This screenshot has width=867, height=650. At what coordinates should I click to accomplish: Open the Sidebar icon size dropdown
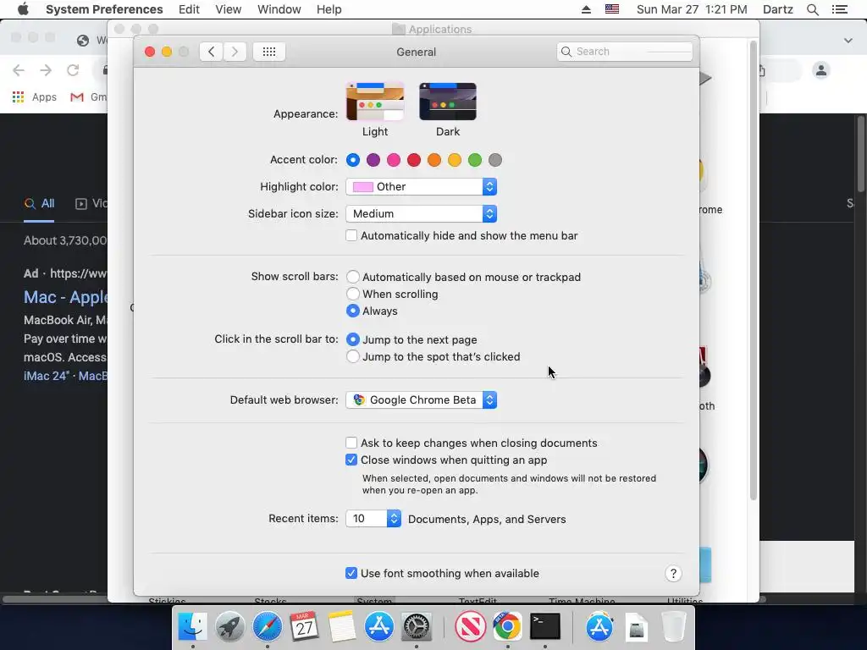[x=422, y=214]
